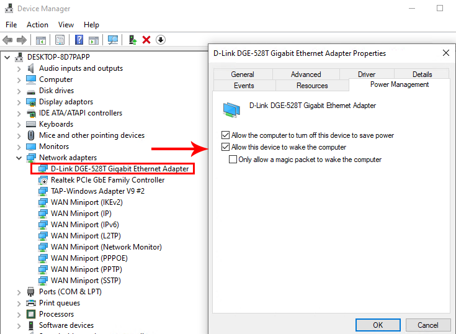The image size is (456, 334).
Task: Open the File menu
Action: [x=11, y=25]
